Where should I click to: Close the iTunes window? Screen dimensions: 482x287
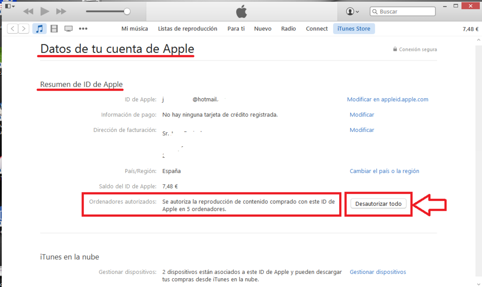[471, 6]
